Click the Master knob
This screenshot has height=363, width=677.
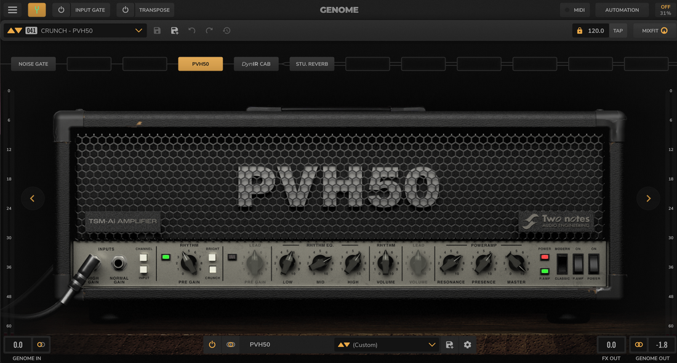(516, 263)
